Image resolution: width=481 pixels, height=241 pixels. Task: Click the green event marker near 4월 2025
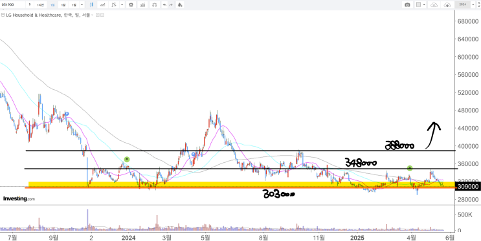(410, 168)
